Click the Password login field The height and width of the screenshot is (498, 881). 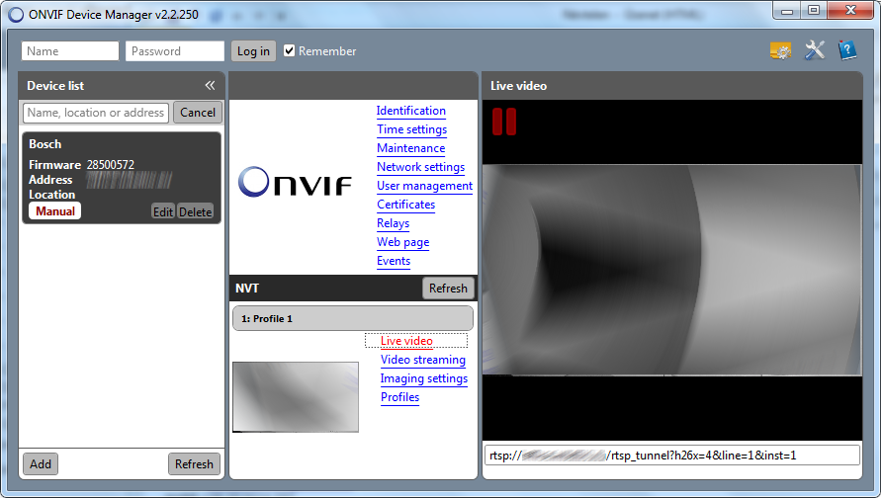175,51
